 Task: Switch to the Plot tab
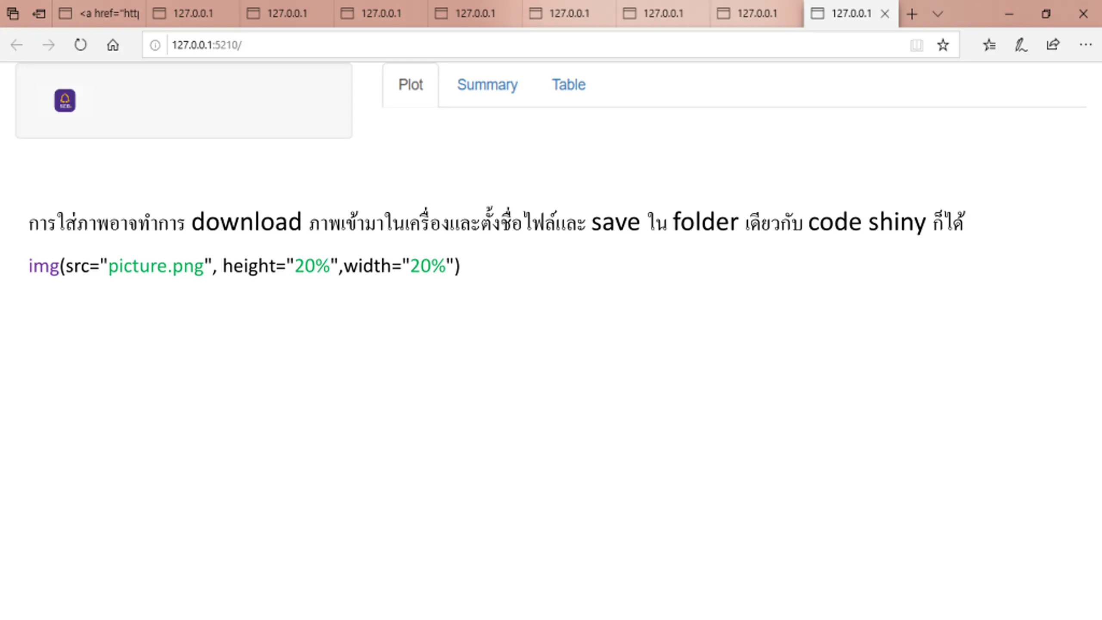click(411, 85)
